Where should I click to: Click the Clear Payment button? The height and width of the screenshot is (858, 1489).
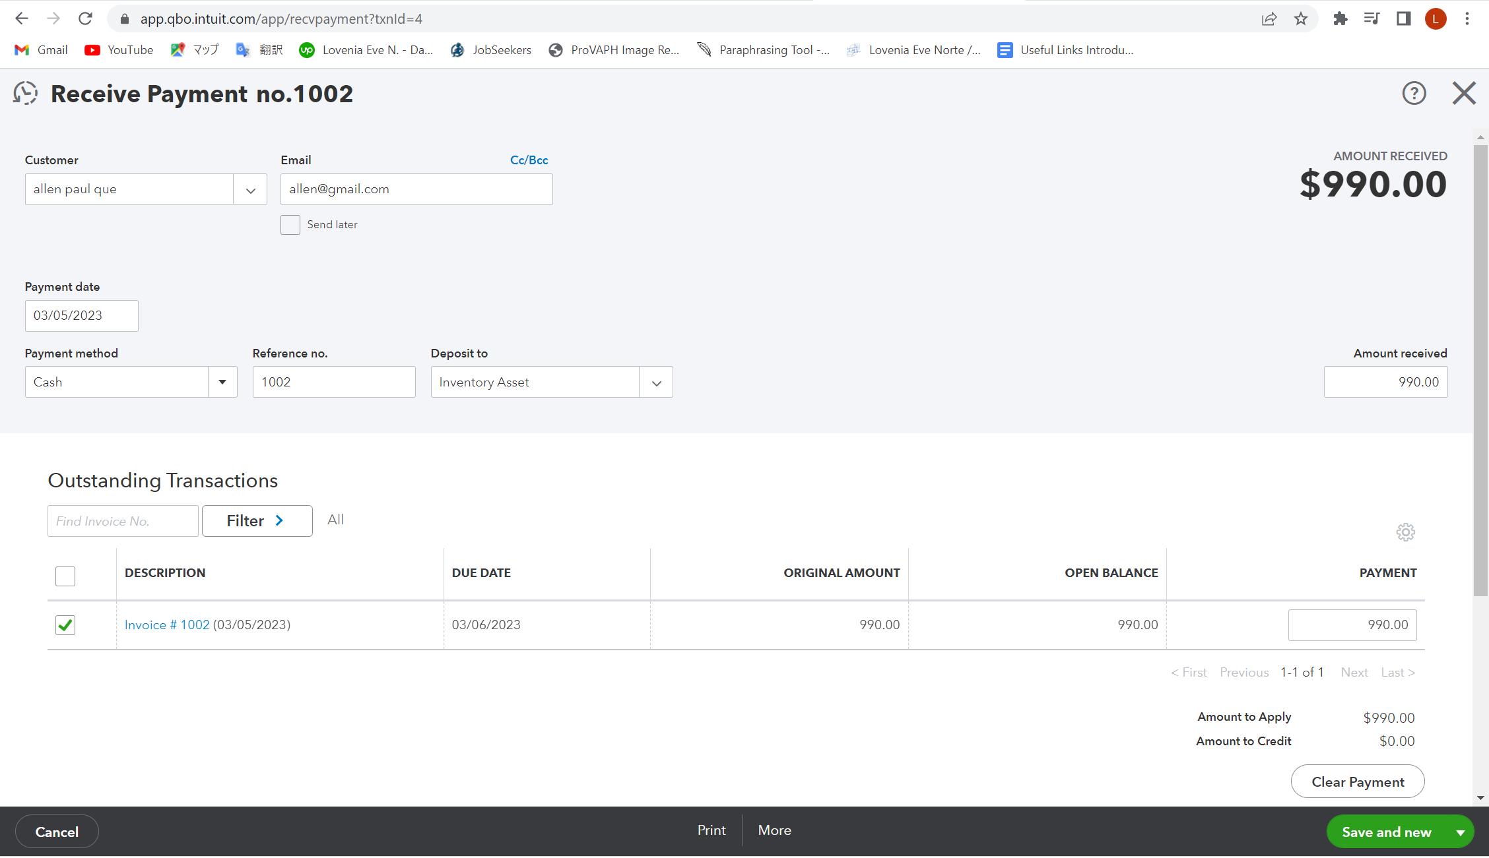click(x=1357, y=781)
